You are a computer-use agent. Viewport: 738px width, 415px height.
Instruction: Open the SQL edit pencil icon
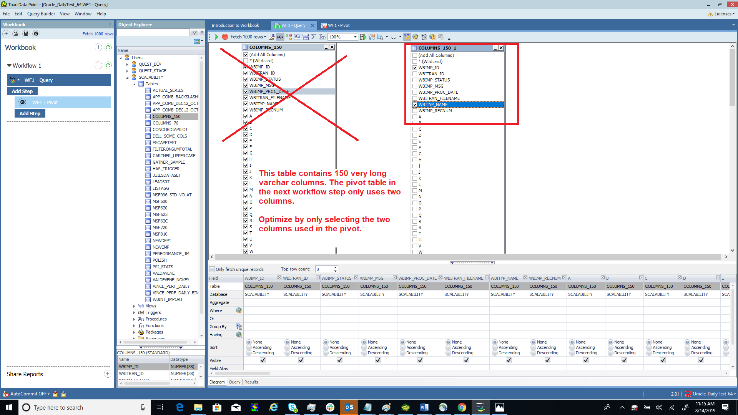(x=272, y=37)
